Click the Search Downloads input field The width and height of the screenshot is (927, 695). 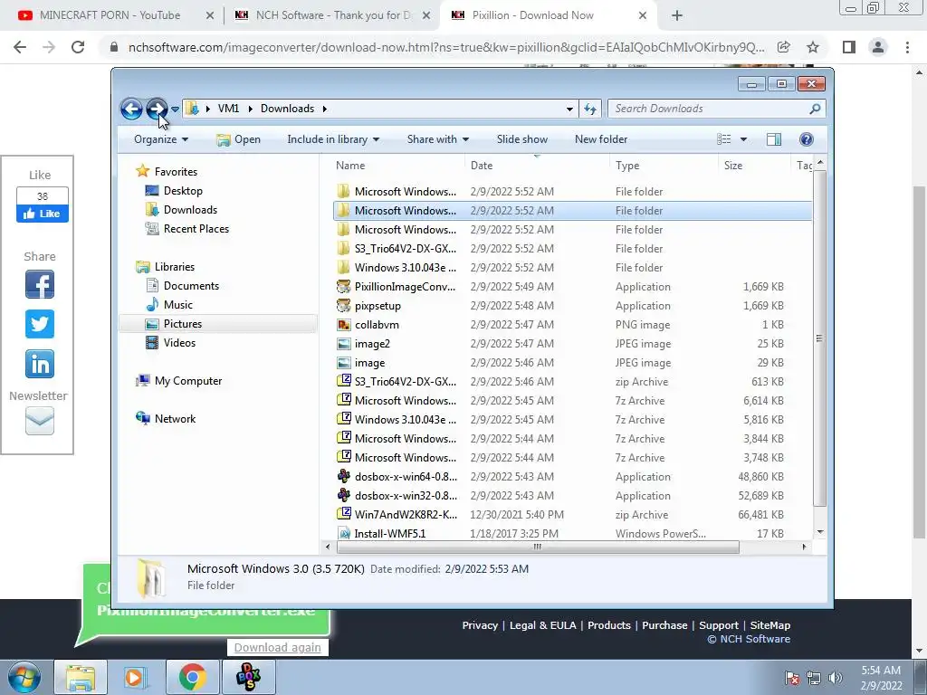[x=709, y=109]
